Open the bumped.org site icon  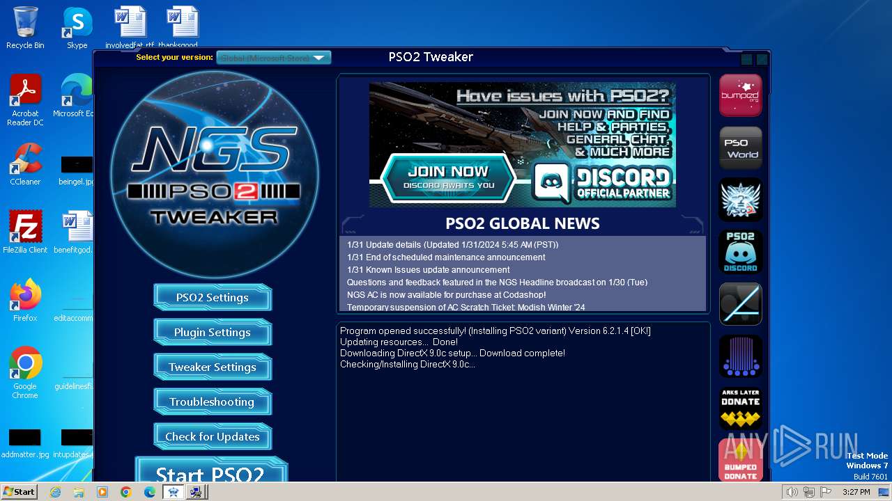(740, 95)
